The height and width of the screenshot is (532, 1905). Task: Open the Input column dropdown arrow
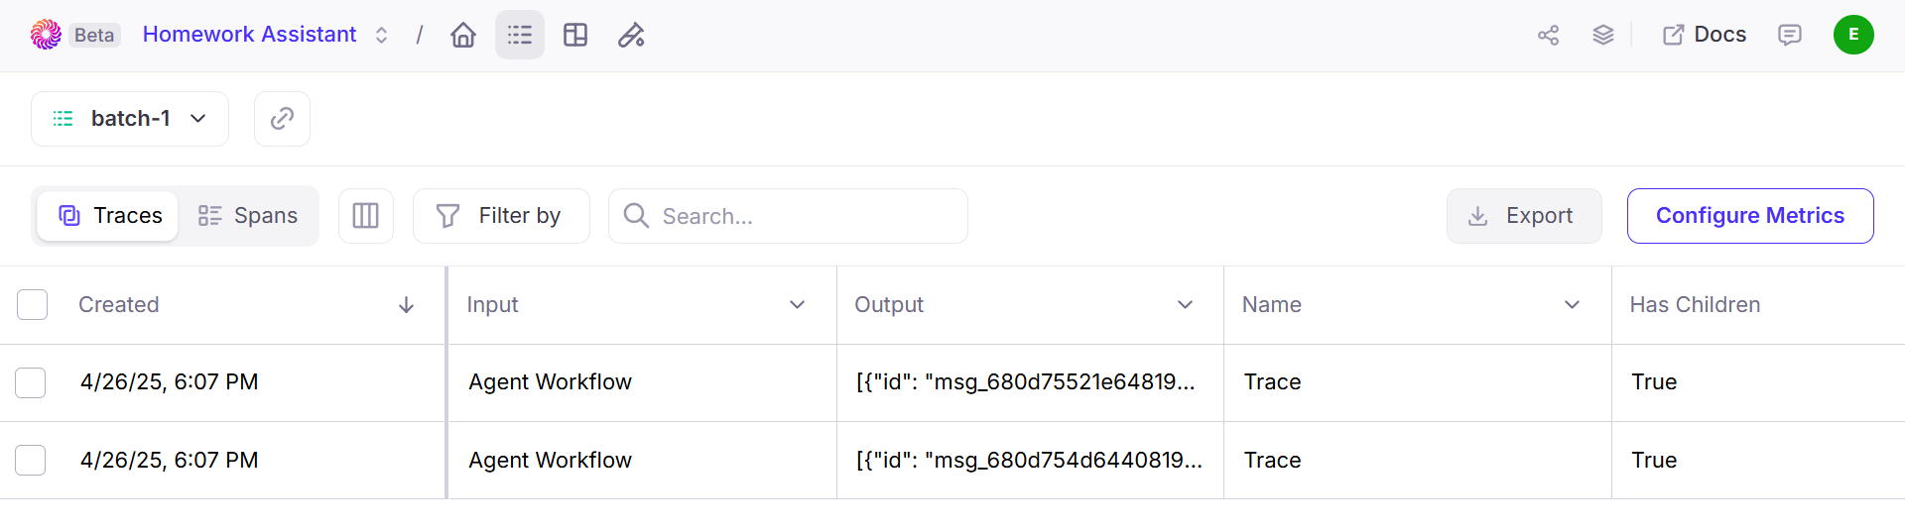797,305
